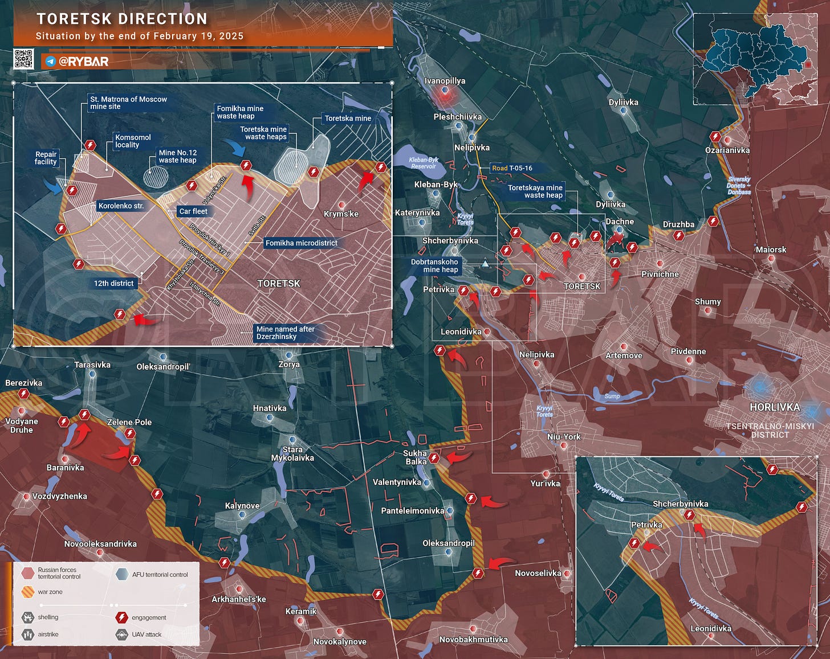
Task: Click the Road T-05-16 label
Action: tap(512, 168)
